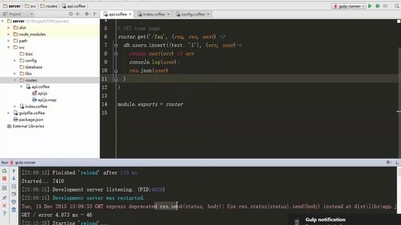Select the gulp-runner tab in Run panel

tap(23, 162)
